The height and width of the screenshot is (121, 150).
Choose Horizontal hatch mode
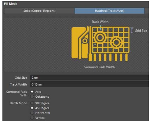(x=32, y=113)
